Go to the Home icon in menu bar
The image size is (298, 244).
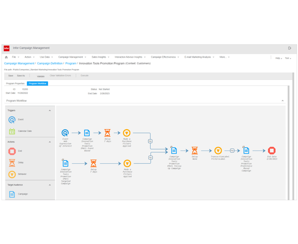6,57
